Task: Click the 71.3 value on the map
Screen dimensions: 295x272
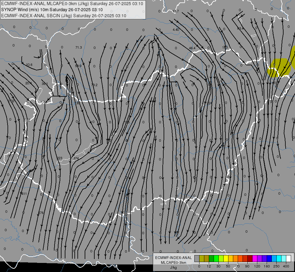Action: click(79, 47)
